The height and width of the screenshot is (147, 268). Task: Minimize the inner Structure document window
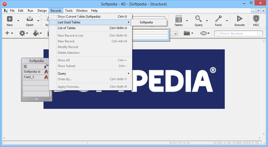tap(253, 11)
